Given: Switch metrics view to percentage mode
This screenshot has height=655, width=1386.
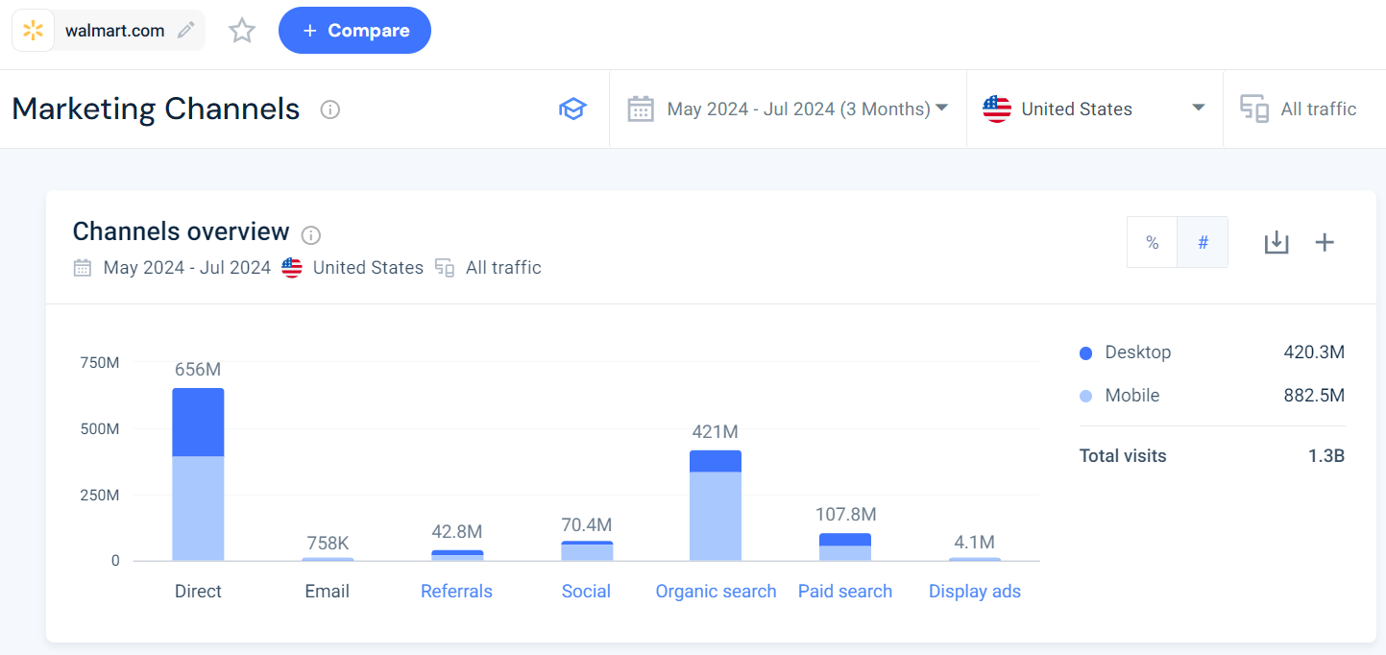Looking at the screenshot, I should point(1152,242).
